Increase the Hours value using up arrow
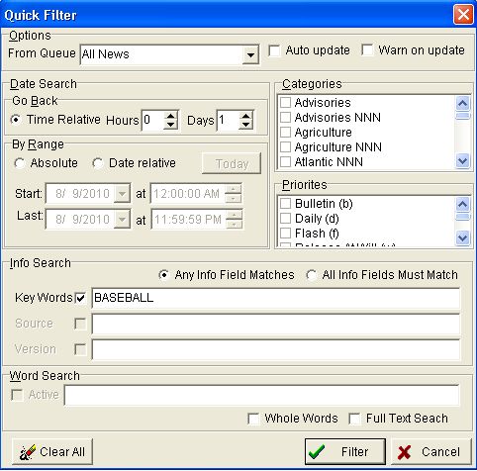Screen dimensions: 477x471 point(170,116)
